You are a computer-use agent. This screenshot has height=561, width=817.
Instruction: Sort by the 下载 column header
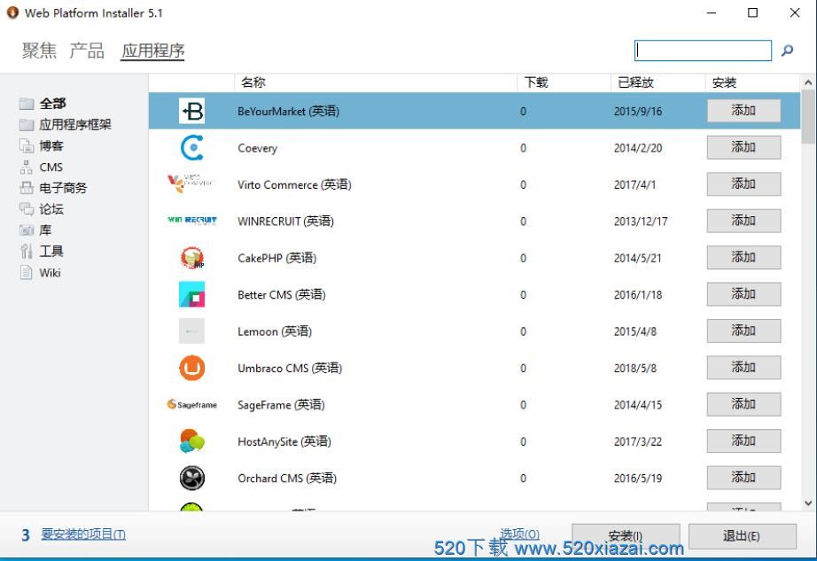click(564, 82)
